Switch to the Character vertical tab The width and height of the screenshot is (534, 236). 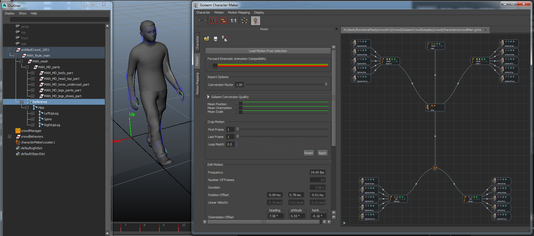pyautogui.click(x=197, y=43)
